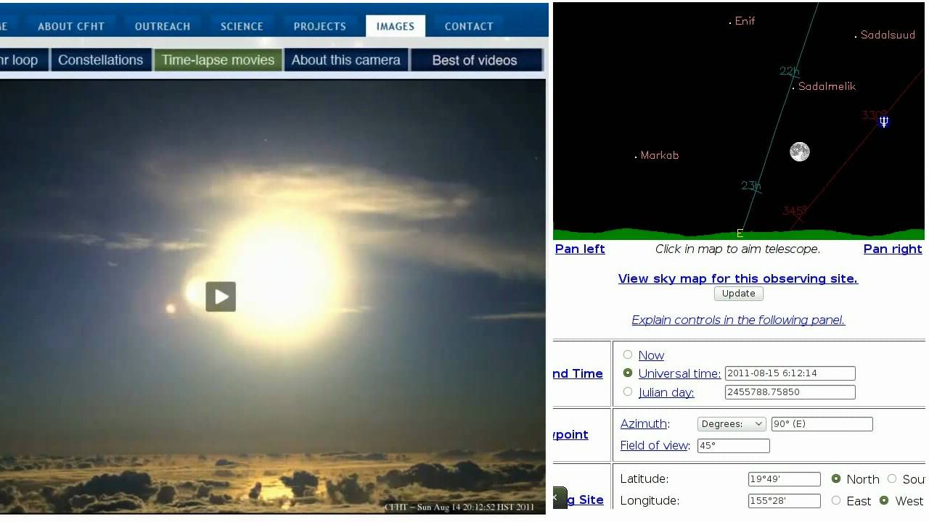This screenshot has width=929, height=522.
Task: Choose East longitude radio button
Action: click(836, 500)
